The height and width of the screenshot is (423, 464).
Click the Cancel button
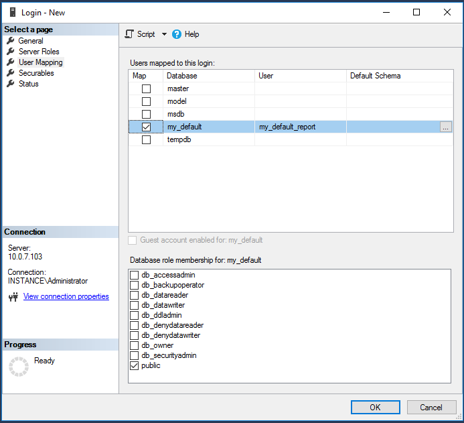[x=431, y=407]
